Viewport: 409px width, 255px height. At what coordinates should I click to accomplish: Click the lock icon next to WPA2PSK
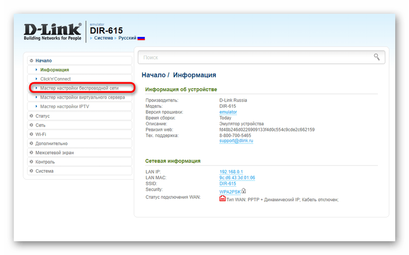243,191
